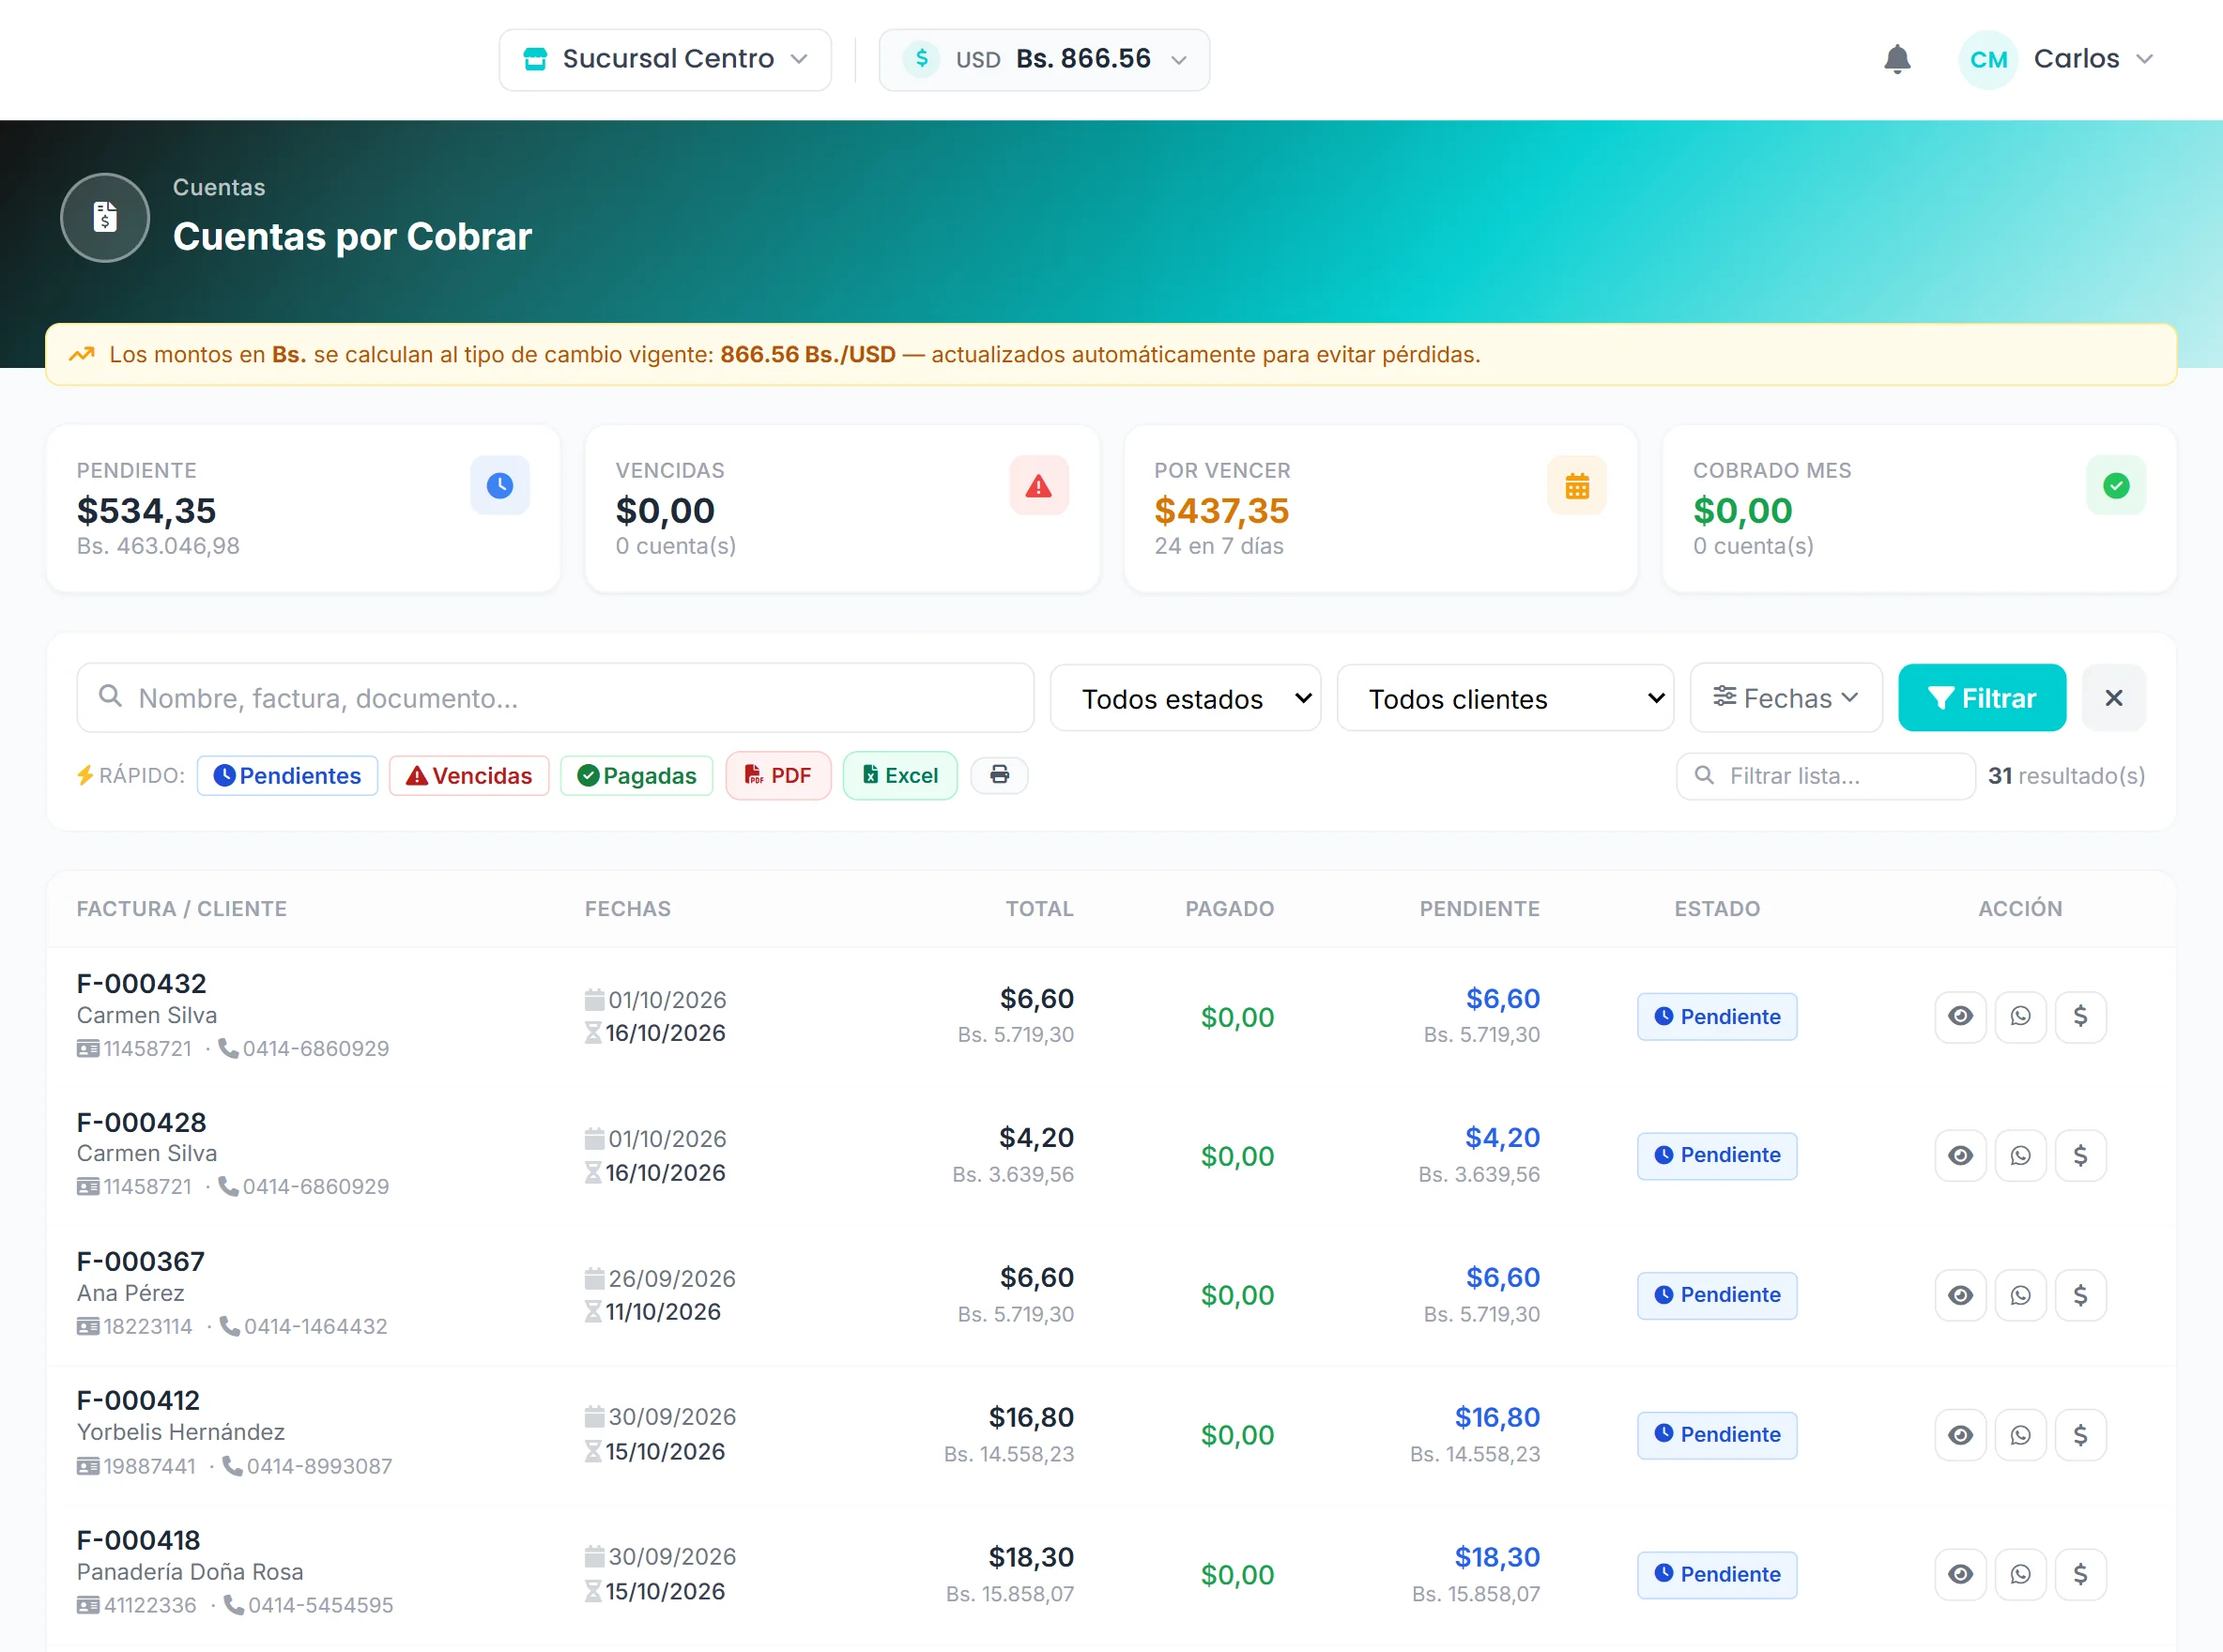Click the print icon button

999,775
